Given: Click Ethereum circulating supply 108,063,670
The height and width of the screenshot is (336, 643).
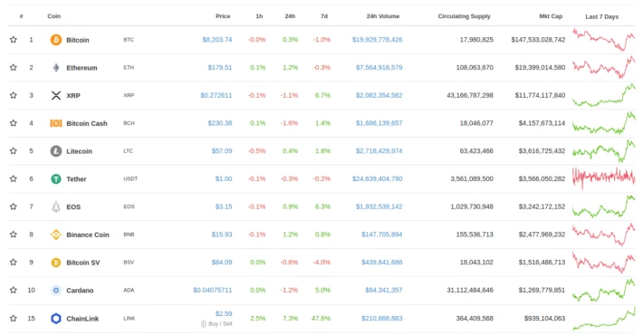Looking at the screenshot, I should point(475,68).
